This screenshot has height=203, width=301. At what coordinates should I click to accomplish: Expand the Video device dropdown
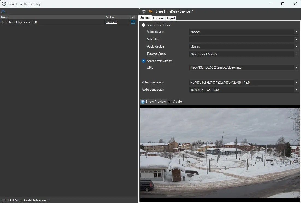tap(296, 32)
